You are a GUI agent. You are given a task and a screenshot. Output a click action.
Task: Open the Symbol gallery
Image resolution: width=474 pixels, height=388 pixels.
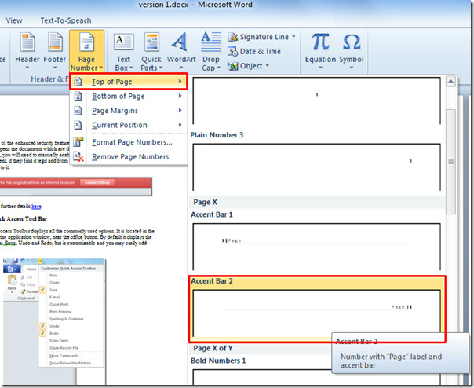[352, 51]
